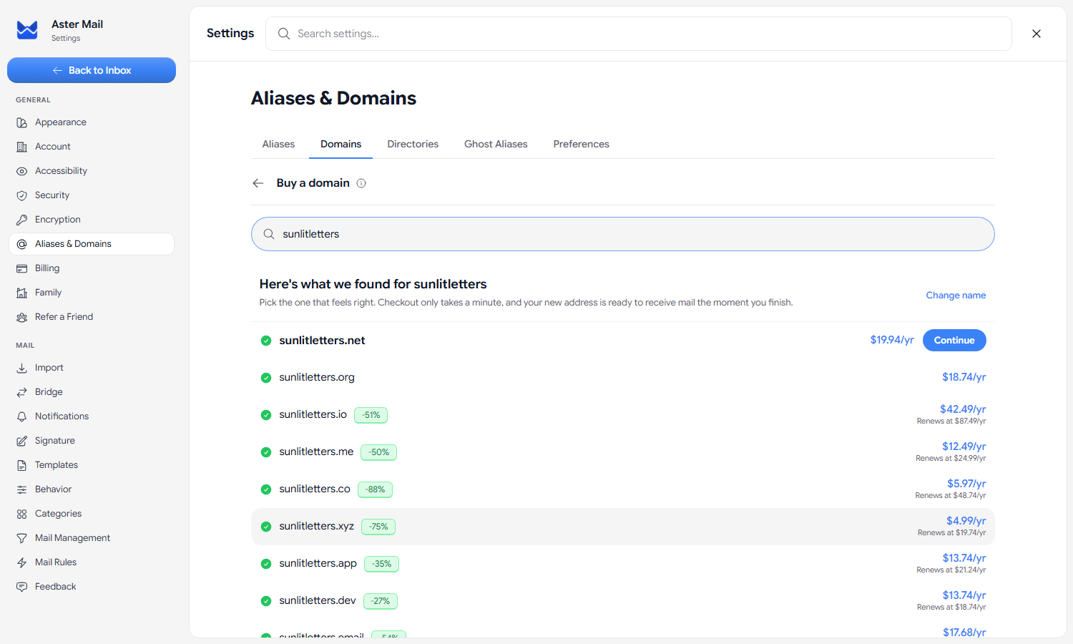This screenshot has width=1073, height=644.
Task: Select the sunlitletters.xyz domain row
Action: click(622, 527)
